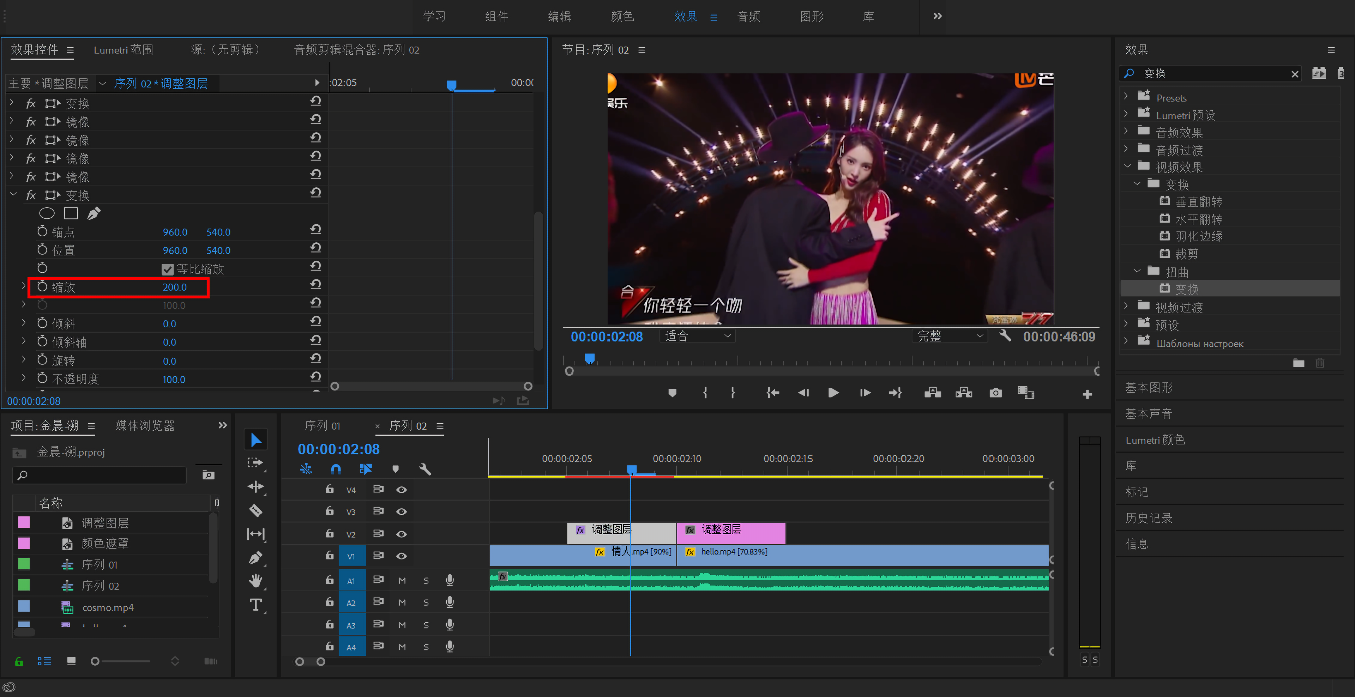Select the Hand tool

tap(255, 581)
